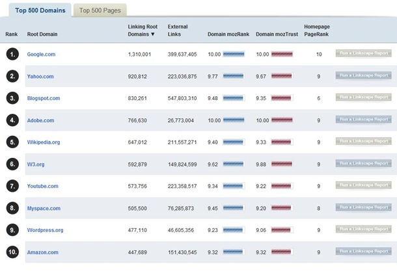Run a Linkscape Report for Adobe.com

click(x=364, y=120)
